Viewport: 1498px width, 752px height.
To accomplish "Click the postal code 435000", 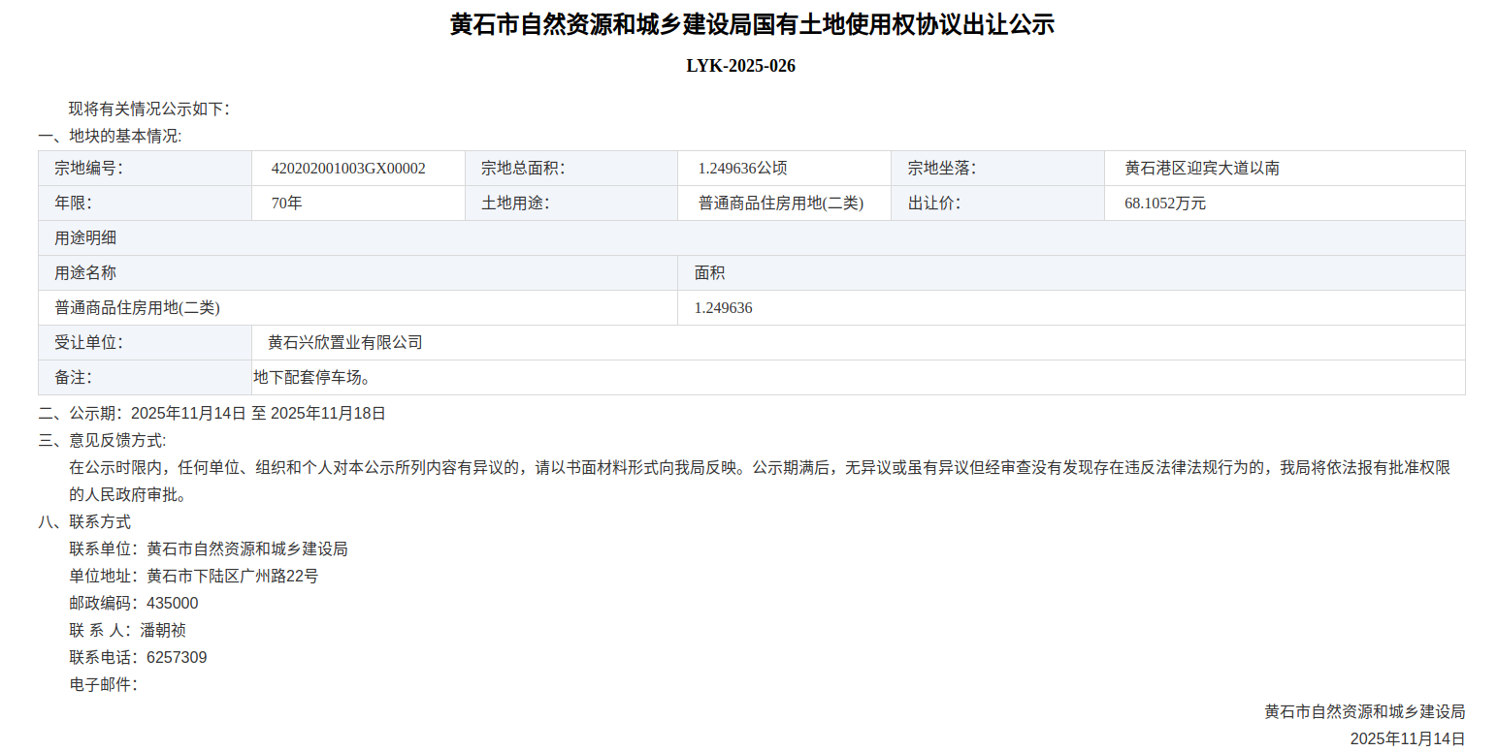I will [x=172, y=604].
